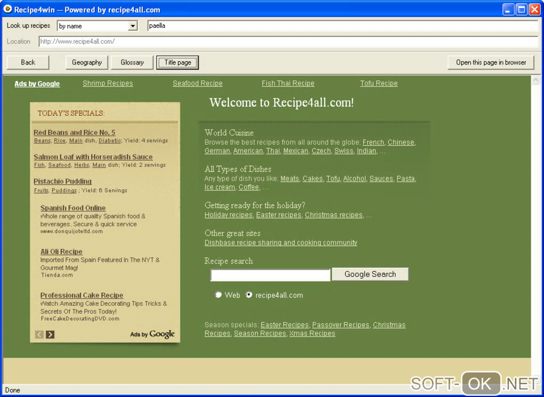Click the Sauces dish link
The height and width of the screenshot is (397, 544).
tap(381, 179)
